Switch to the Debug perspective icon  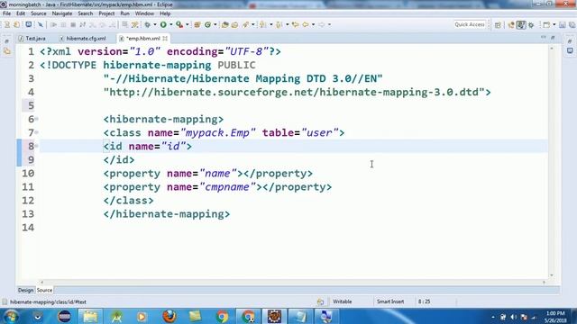tap(531, 25)
